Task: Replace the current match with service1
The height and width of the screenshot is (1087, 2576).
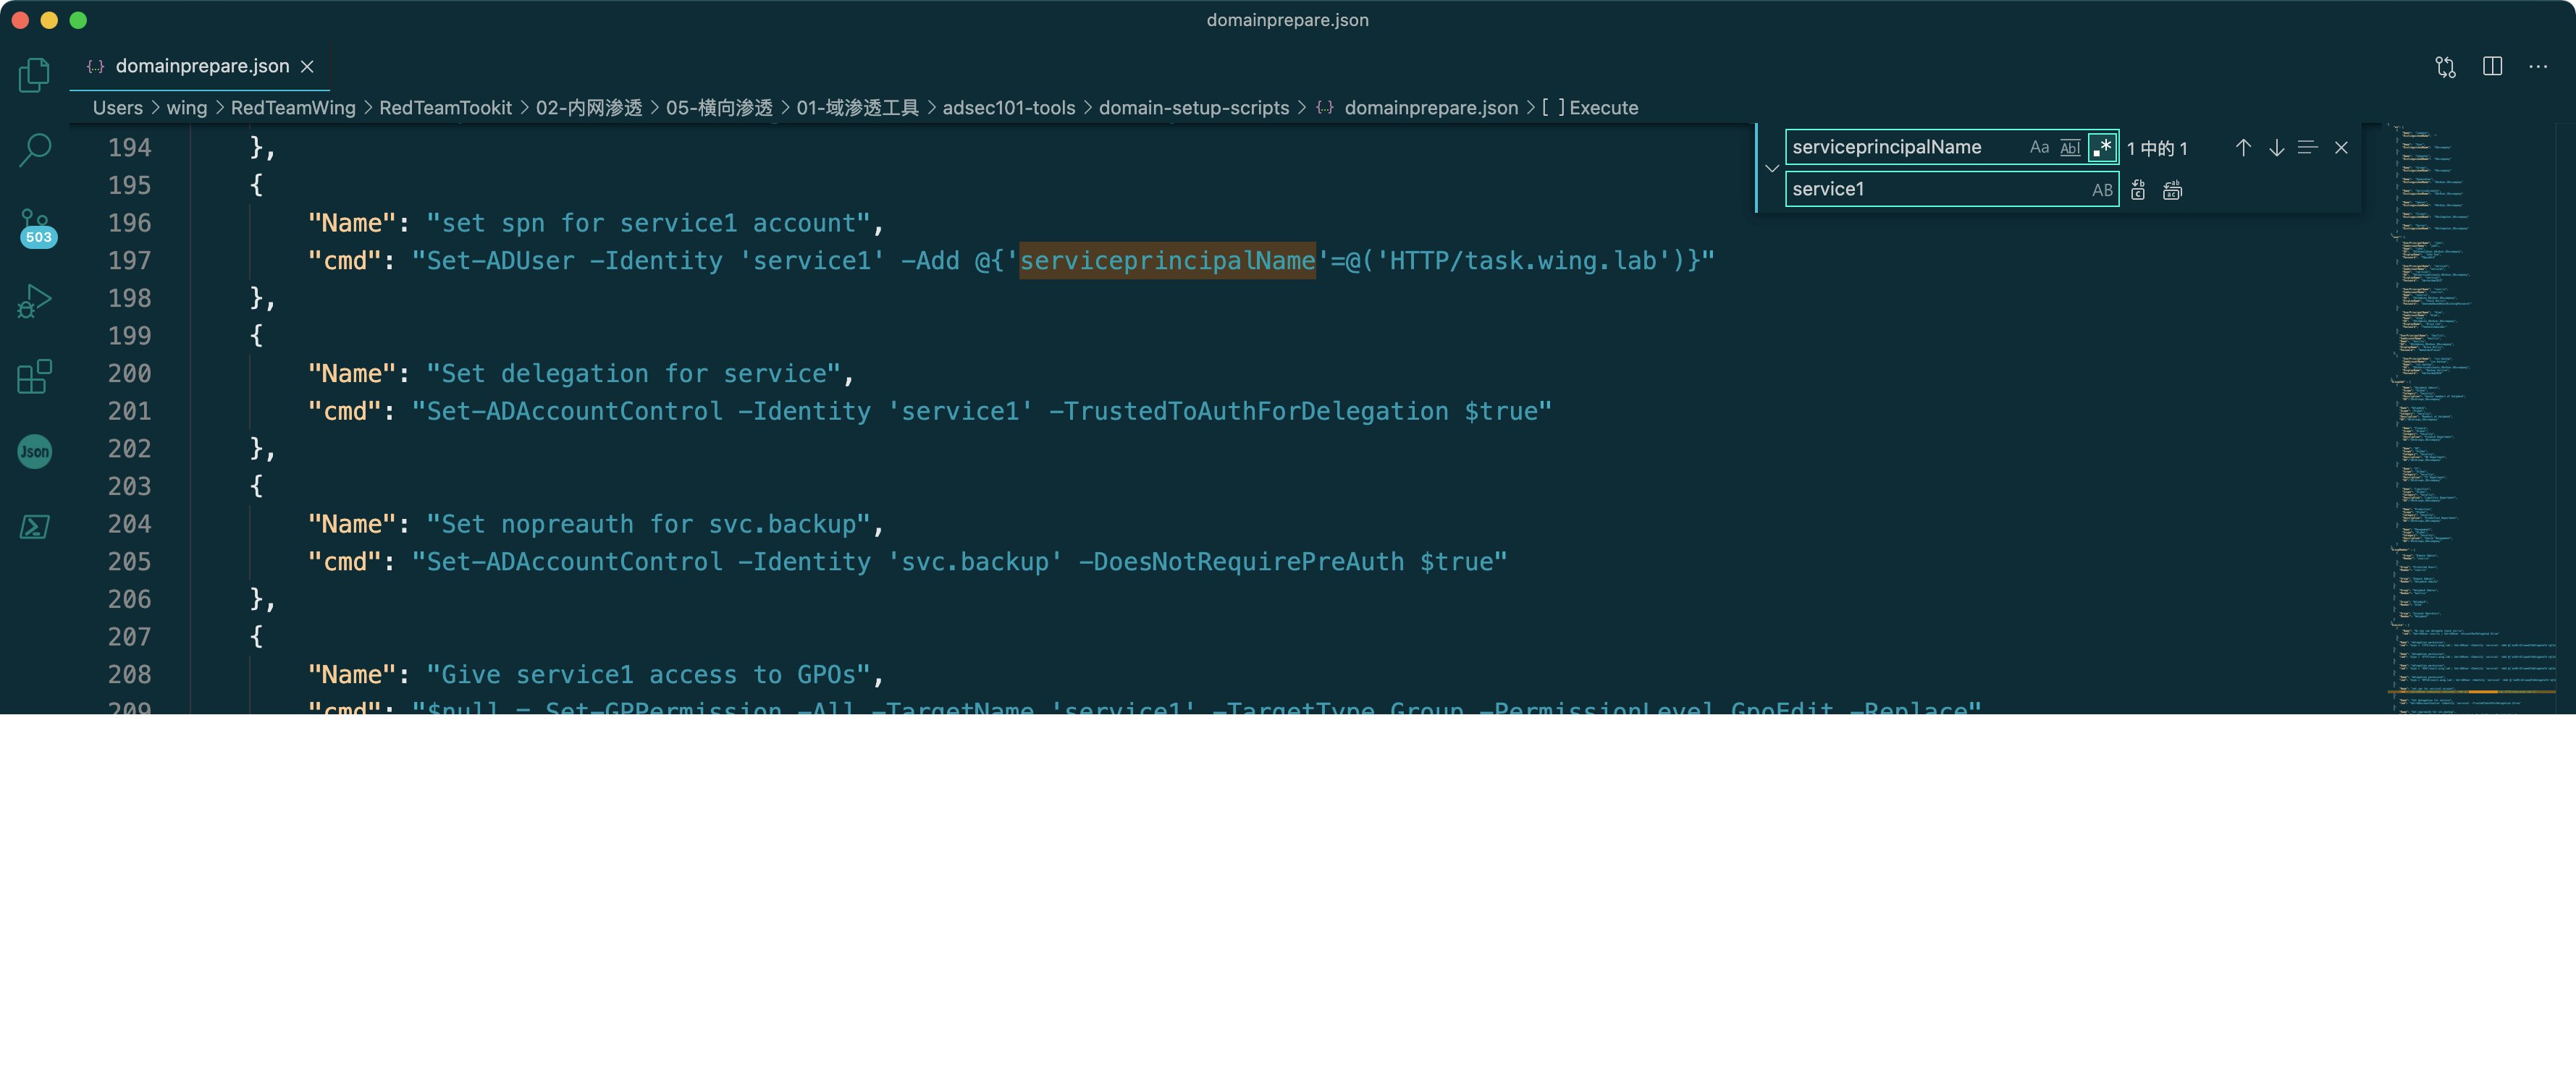Action: [x=2138, y=189]
